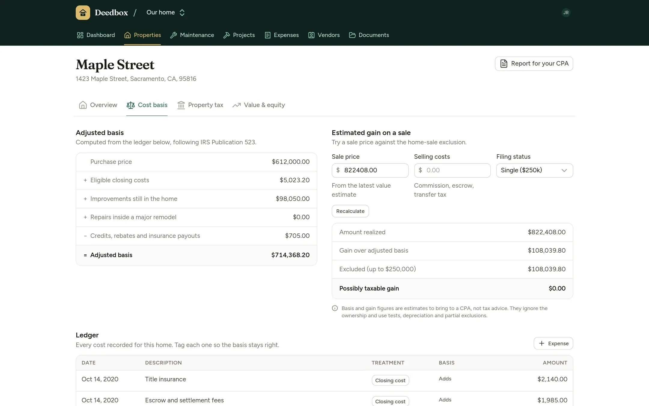Open the JR user avatar menu
Screen dimensions: 649x406
(x=566, y=13)
